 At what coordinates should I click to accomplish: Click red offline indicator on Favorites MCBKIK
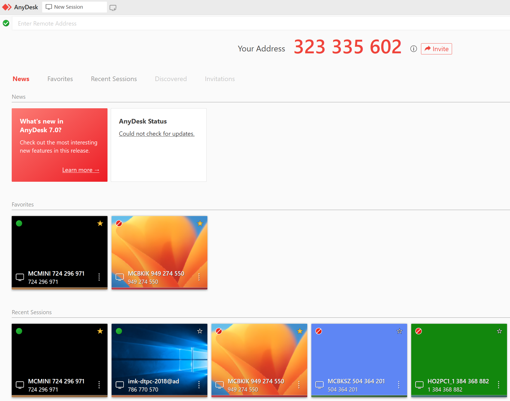pyautogui.click(x=119, y=223)
